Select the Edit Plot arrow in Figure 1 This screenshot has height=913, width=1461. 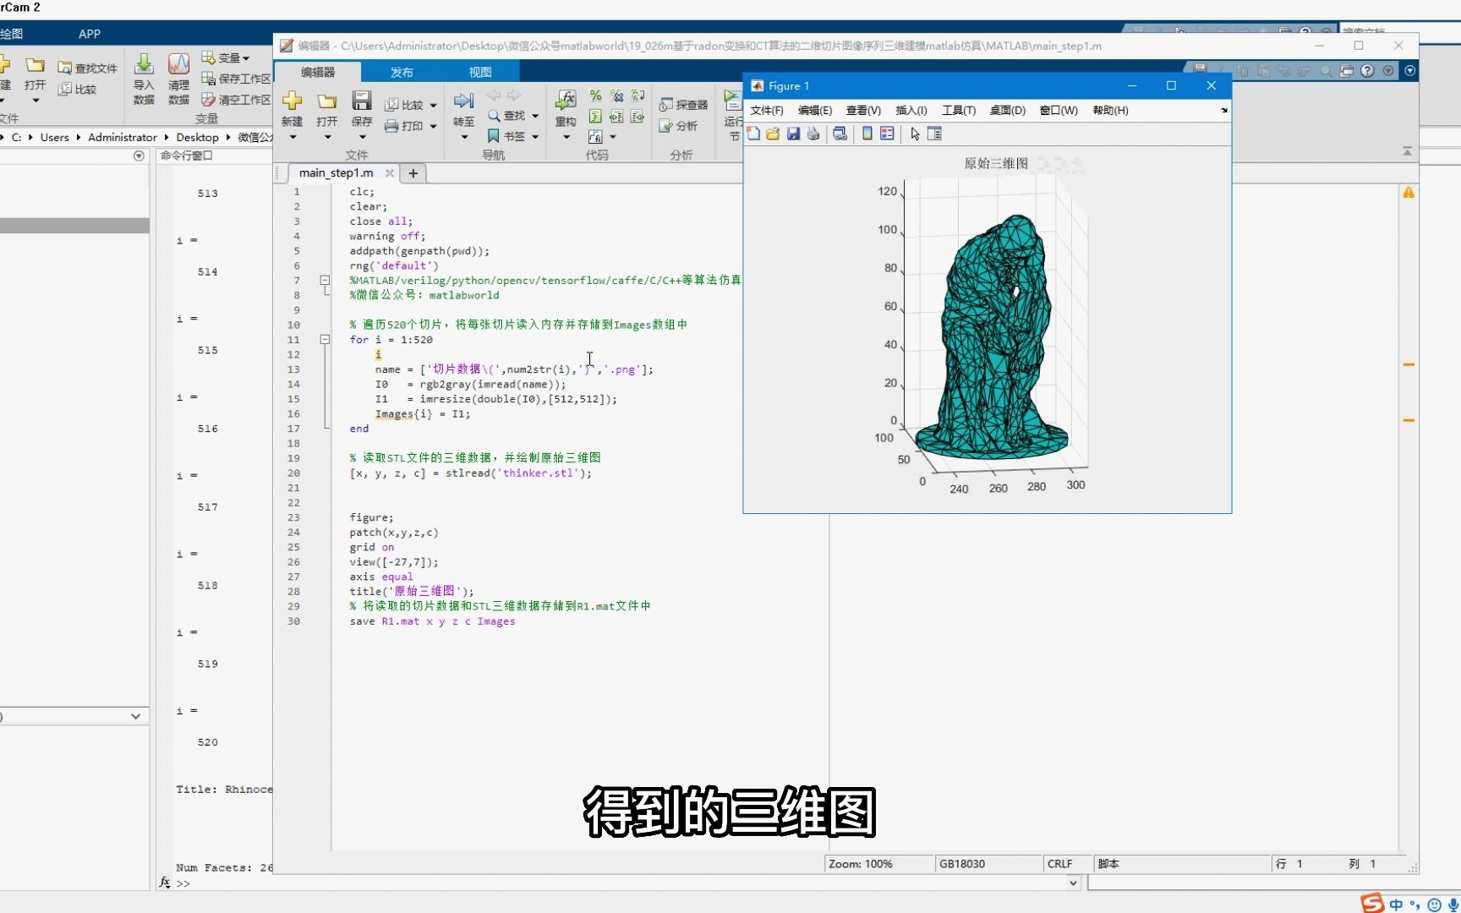coord(915,134)
